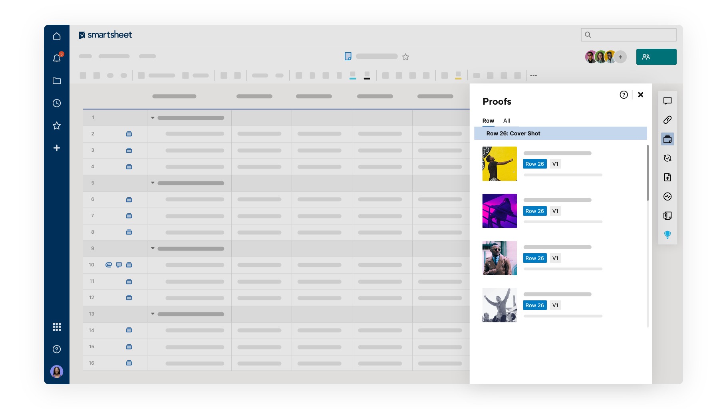
Task: Open the Learning Center balloon icon
Action: 667,235
